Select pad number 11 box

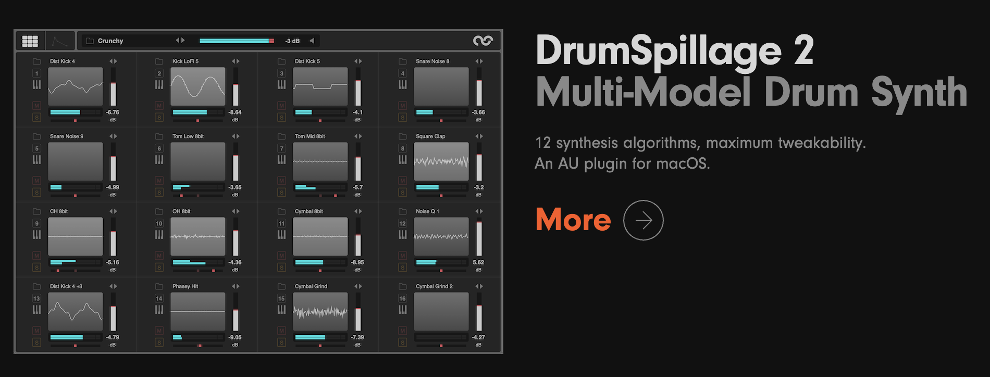[281, 223]
